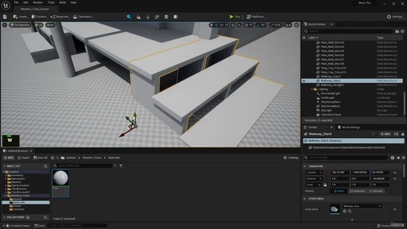The height and width of the screenshot is (229, 407).
Task: Open the Window menu
Action: [x=38, y=3]
